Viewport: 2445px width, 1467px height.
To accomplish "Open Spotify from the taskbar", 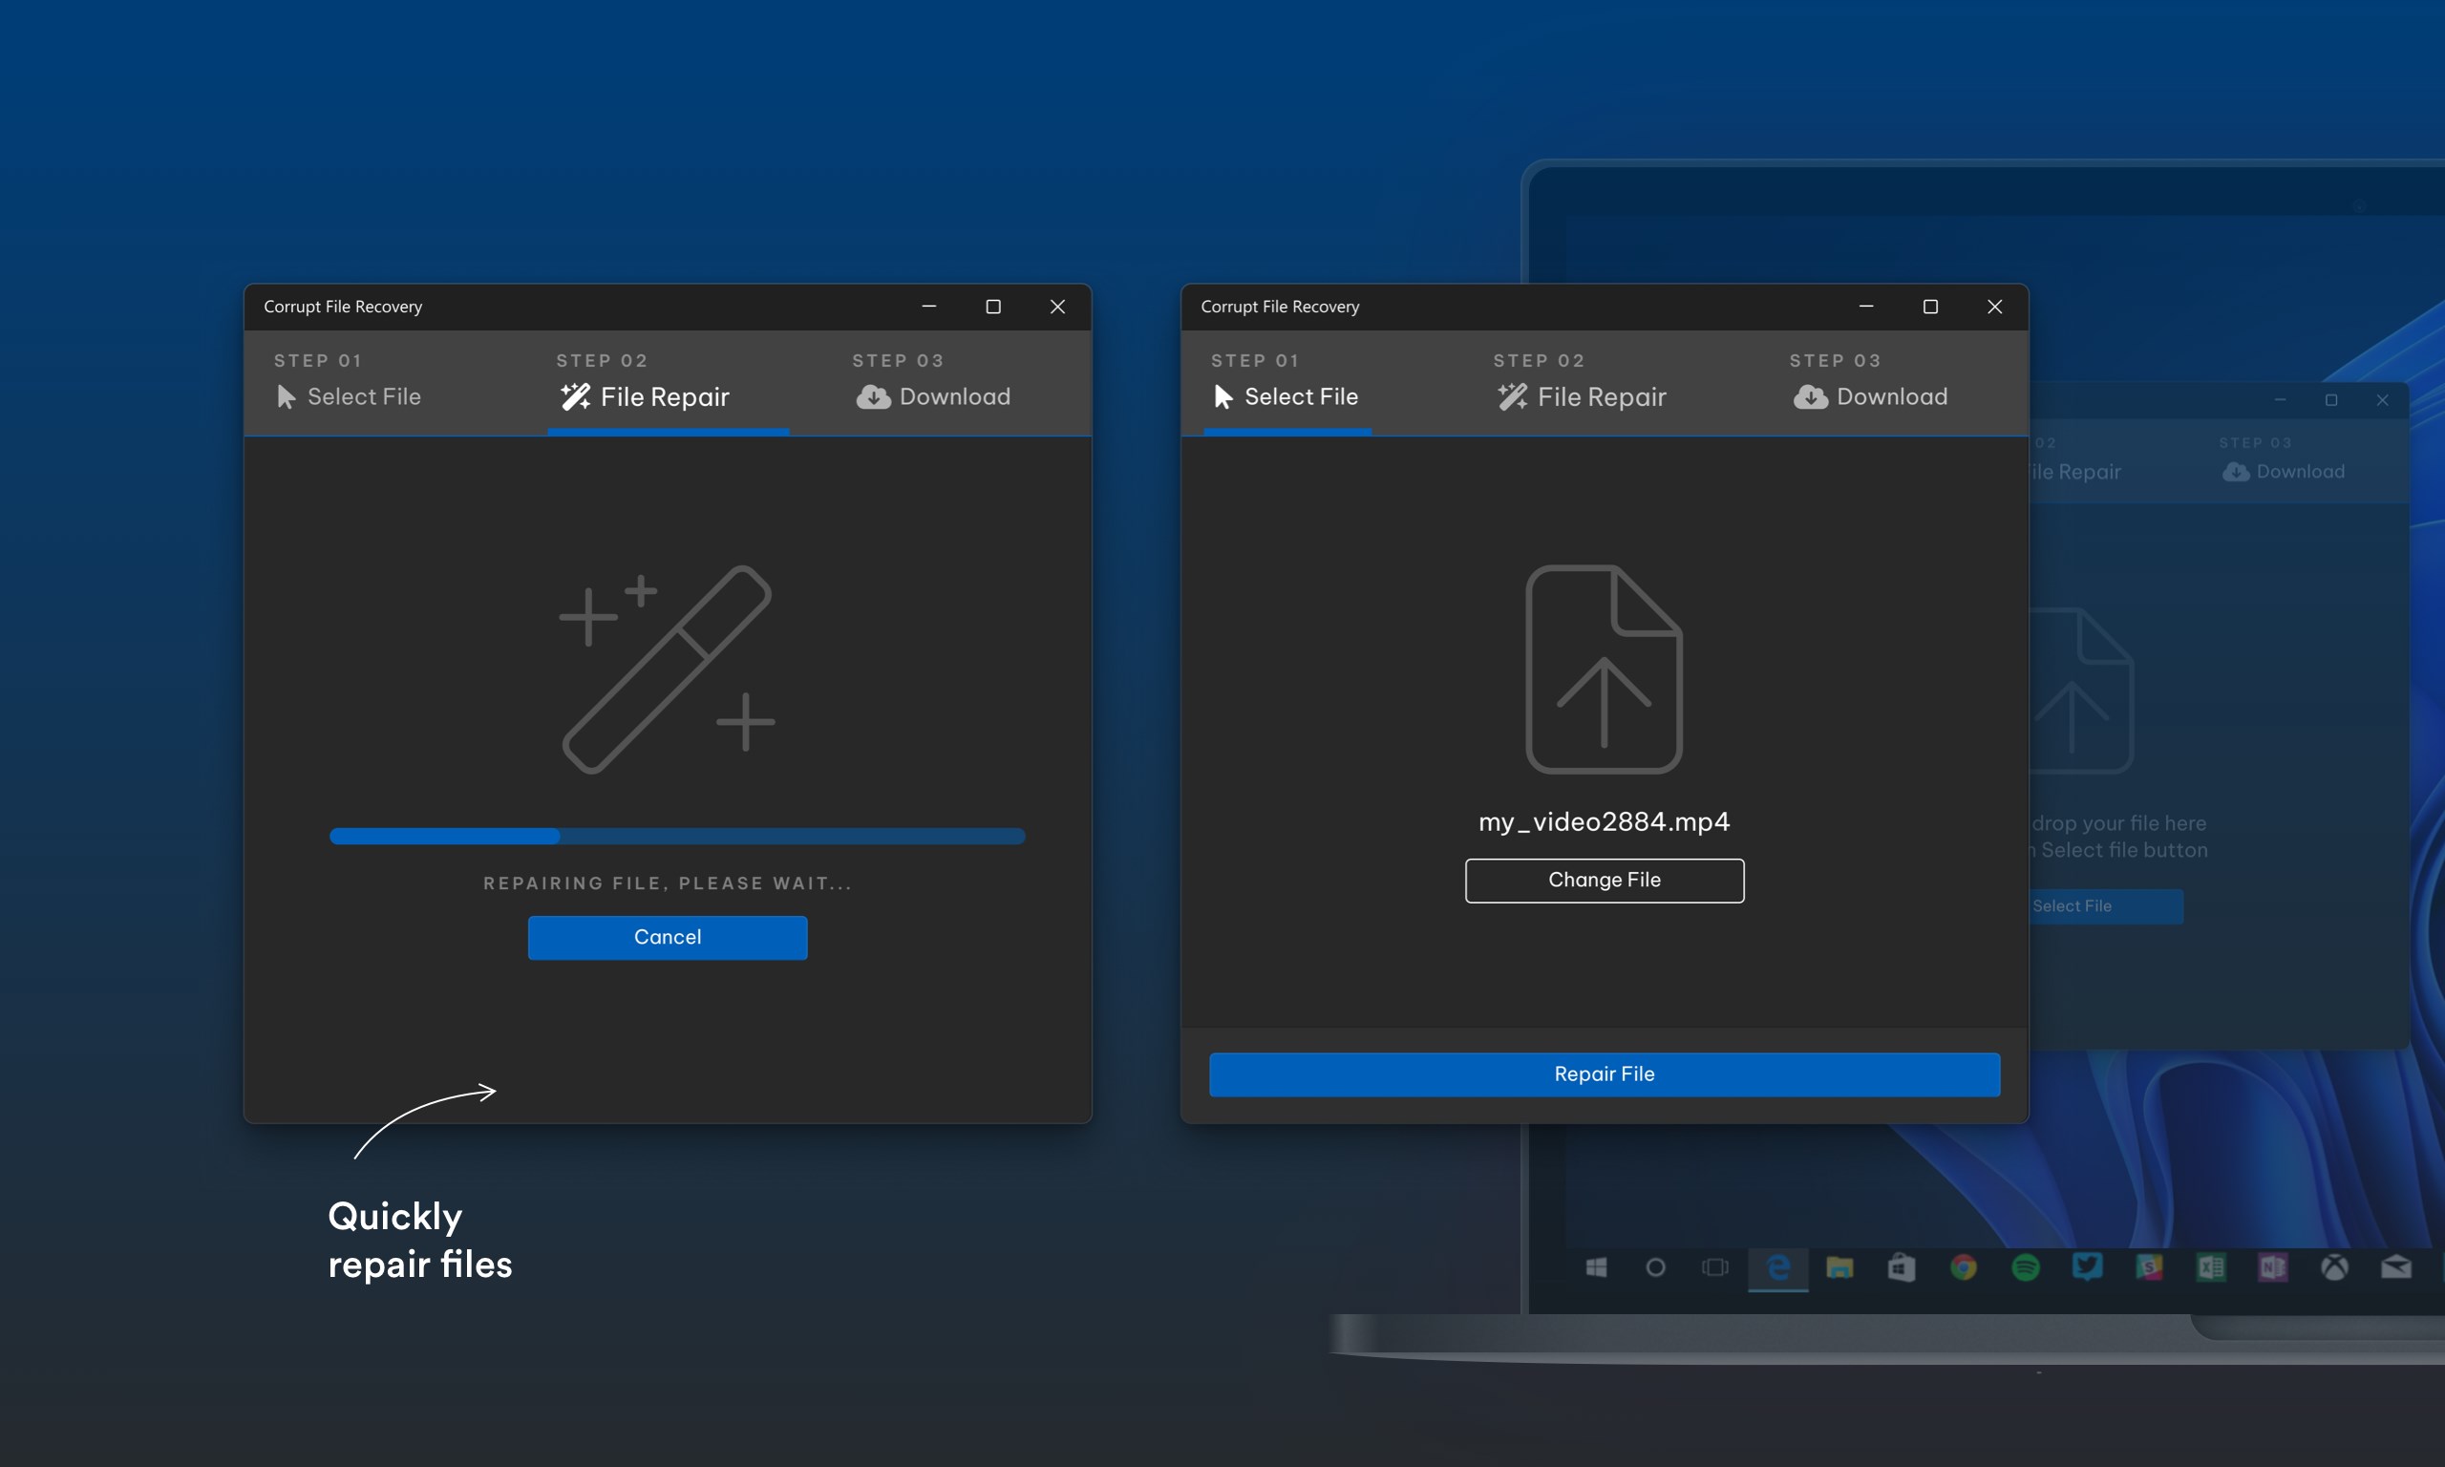I will pyautogui.click(x=2025, y=1267).
